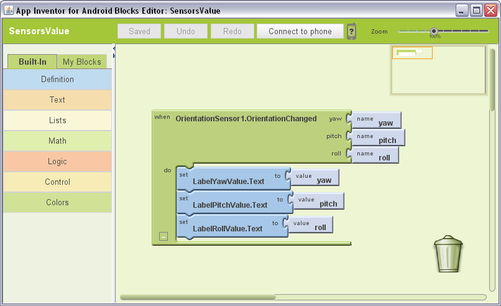Select the set LabelPitchValue.Text block
The width and height of the screenshot is (501, 306).
point(234,202)
